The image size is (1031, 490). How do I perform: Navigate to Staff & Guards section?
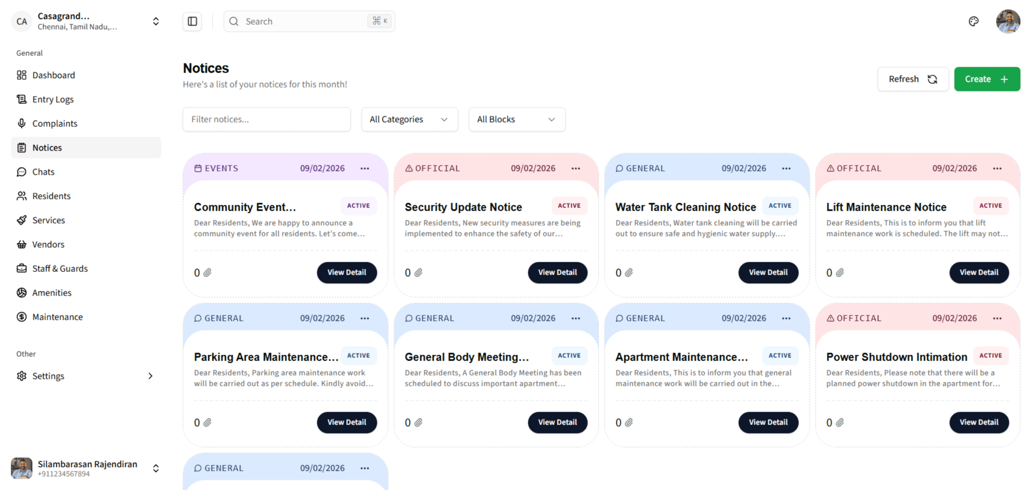click(x=60, y=269)
